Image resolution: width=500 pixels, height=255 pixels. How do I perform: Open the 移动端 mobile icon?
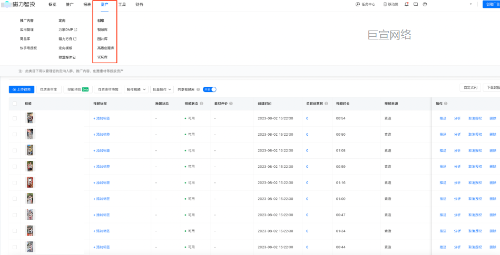[x=390, y=4]
